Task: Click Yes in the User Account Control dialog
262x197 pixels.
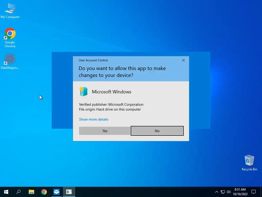Action: [x=105, y=131]
